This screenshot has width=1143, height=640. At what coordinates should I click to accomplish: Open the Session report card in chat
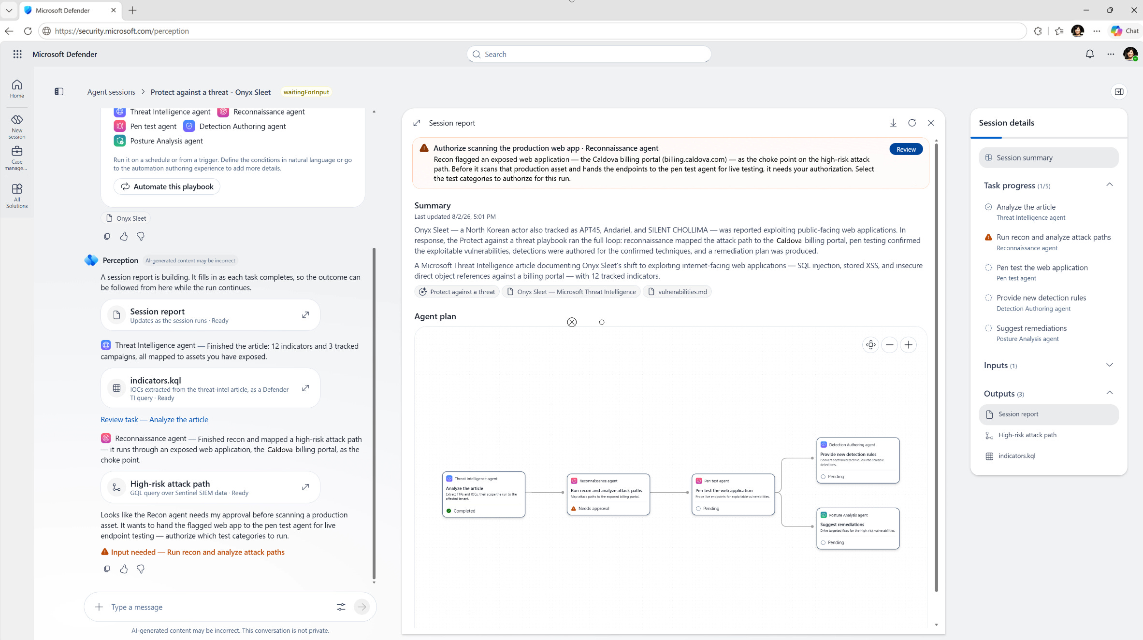(x=210, y=315)
